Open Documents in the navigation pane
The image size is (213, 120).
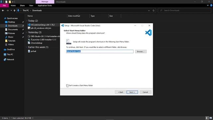coord(13,30)
